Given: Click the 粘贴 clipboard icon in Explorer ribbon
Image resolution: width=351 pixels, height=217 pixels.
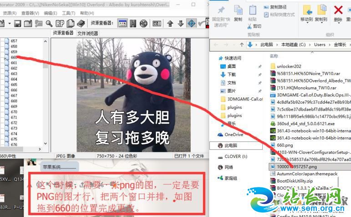Looking at the screenshot, I should pos(253,10).
